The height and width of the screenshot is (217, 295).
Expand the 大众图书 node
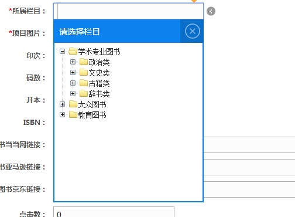[62, 104]
